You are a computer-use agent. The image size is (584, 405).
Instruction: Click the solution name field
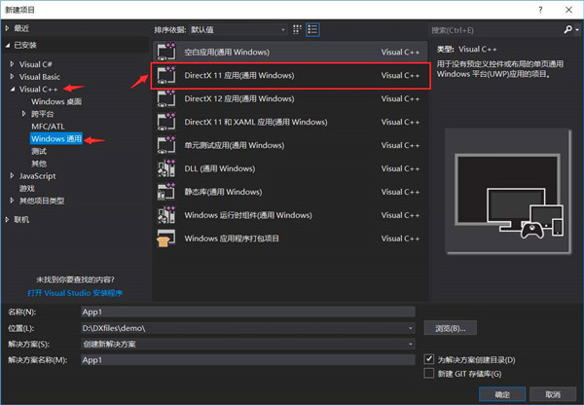(247, 360)
